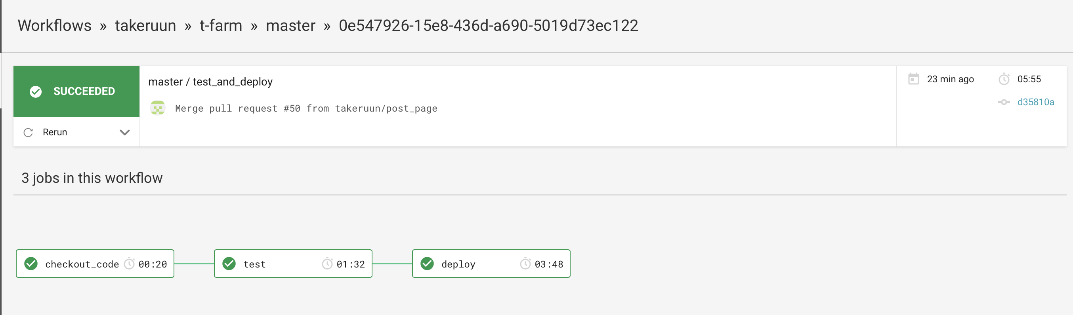Click the Rerun button
The image size is (1073, 315).
point(54,132)
